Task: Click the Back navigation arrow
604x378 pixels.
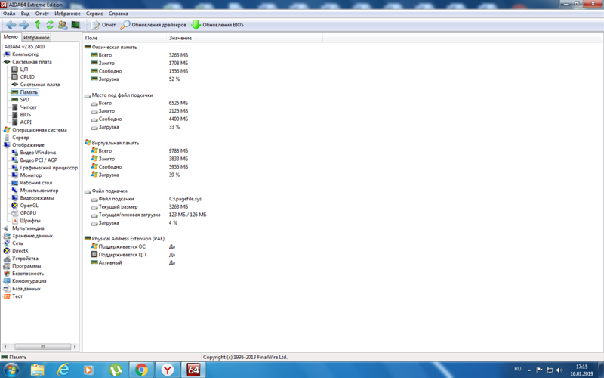Action: 11,25
